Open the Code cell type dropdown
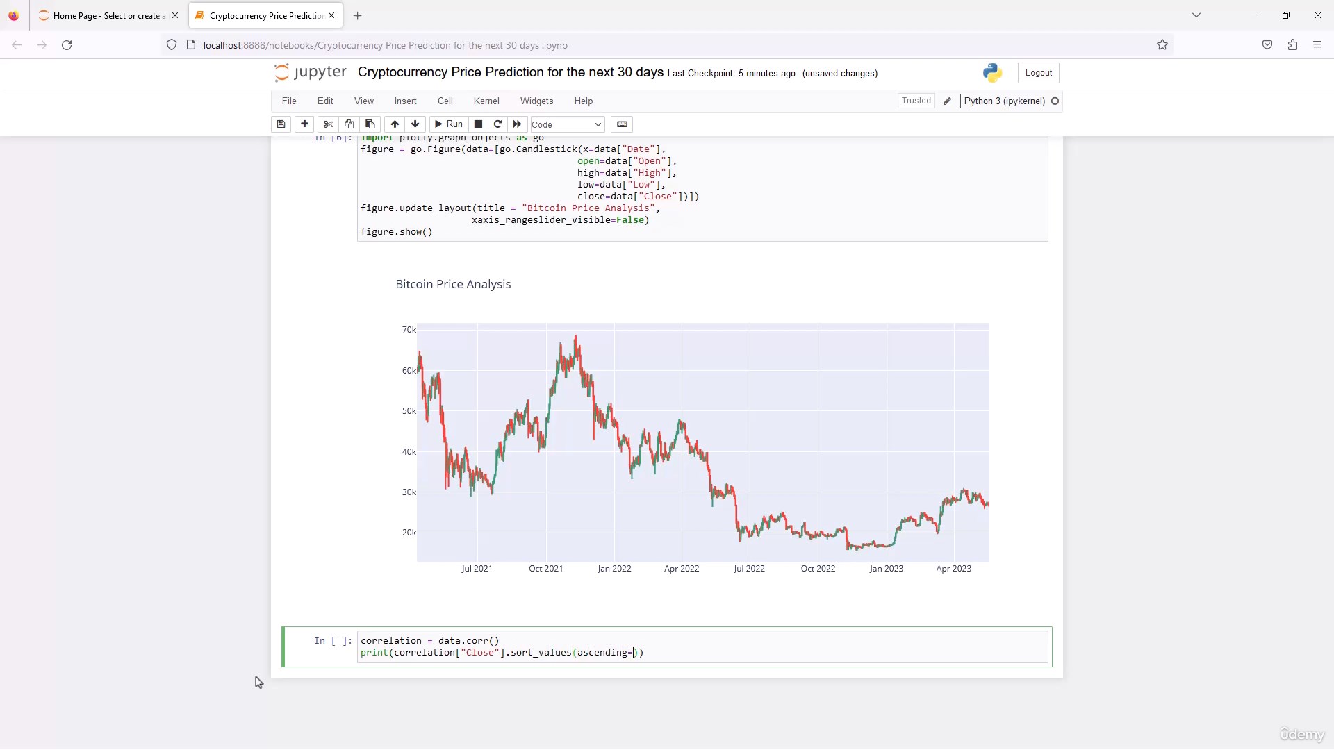The height and width of the screenshot is (750, 1334). (x=567, y=125)
